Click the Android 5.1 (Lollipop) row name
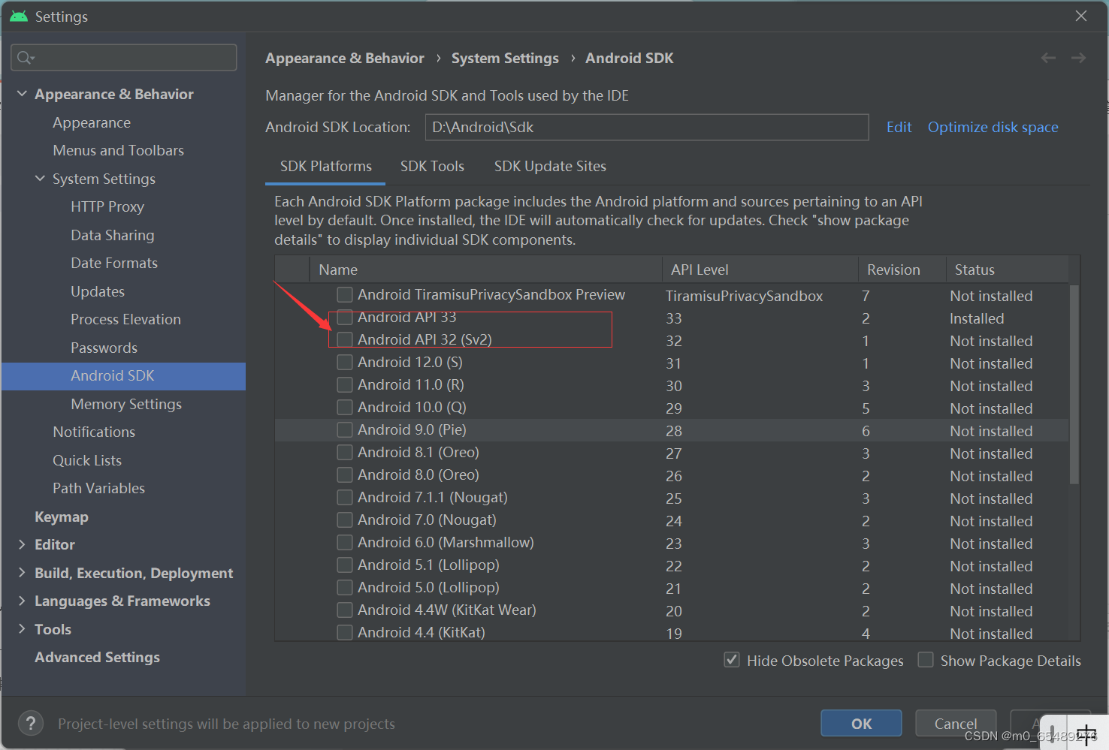1109x750 pixels. (428, 565)
